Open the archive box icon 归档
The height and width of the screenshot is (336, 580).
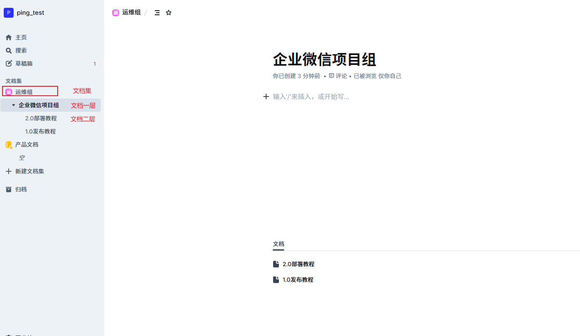pyautogui.click(x=9, y=189)
